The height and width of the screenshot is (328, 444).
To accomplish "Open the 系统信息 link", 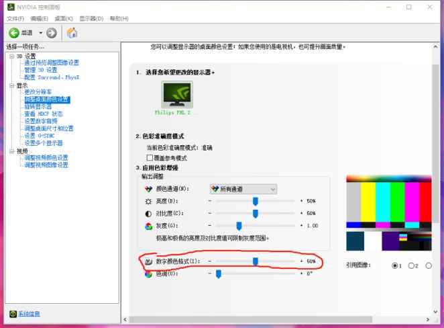I will pyautogui.click(x=29, y=314).
